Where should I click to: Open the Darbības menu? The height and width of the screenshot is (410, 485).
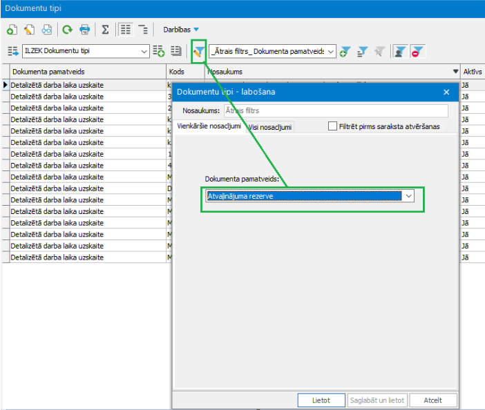coord(181,30)
